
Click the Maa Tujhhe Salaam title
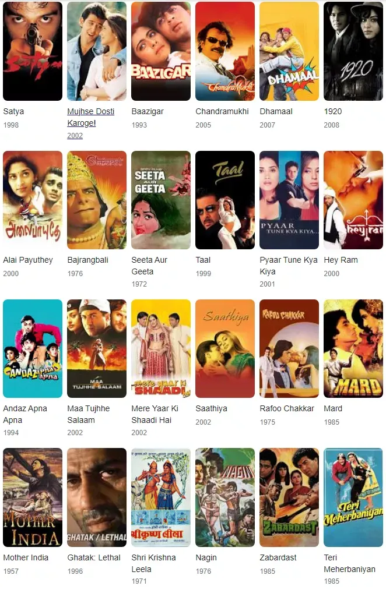(x=89, y=414)
